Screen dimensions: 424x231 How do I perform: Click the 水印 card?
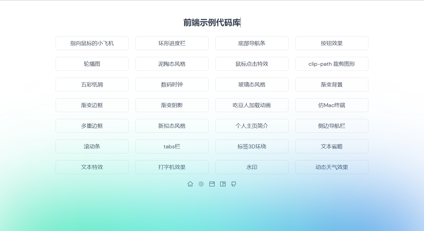pyautogui.click(x=252, y=167)
